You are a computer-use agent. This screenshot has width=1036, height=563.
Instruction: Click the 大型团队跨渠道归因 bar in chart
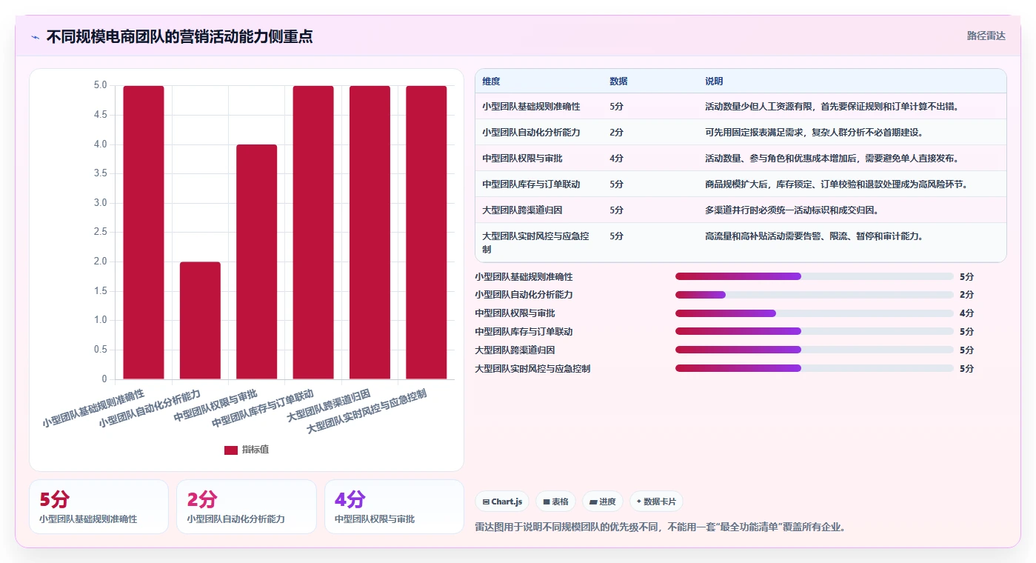(x=370, y=233)
